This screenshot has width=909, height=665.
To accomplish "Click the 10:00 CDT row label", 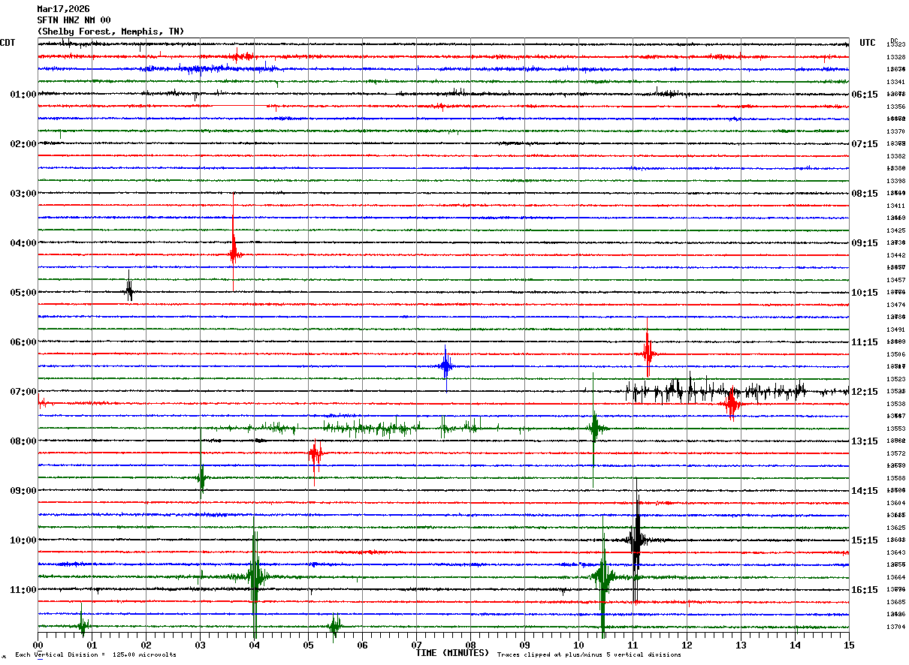I will 23,540.
